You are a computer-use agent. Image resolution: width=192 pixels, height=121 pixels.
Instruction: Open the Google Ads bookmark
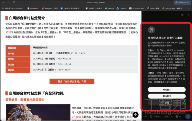click(x=173, y=8)
